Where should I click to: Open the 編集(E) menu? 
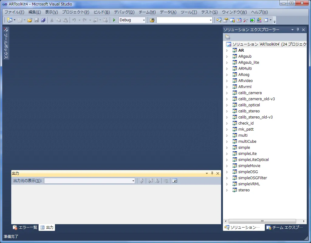click(35, 12)
